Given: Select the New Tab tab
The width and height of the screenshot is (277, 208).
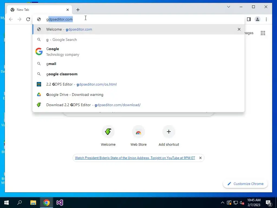Looking at the screenshot, I should pyautogui.click(x=39, y=10).
